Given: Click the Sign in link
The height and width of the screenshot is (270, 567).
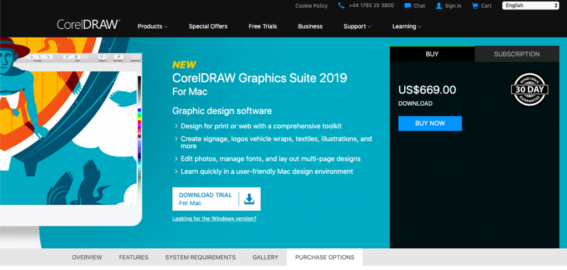Looking at the screenshot, I should click(x=453, y=6).
